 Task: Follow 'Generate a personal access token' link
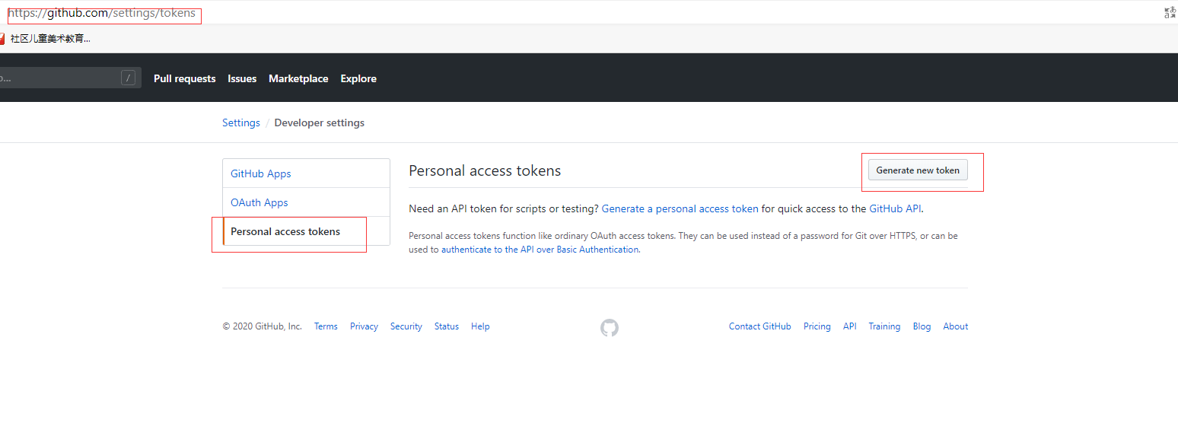(x=680, y=208)
